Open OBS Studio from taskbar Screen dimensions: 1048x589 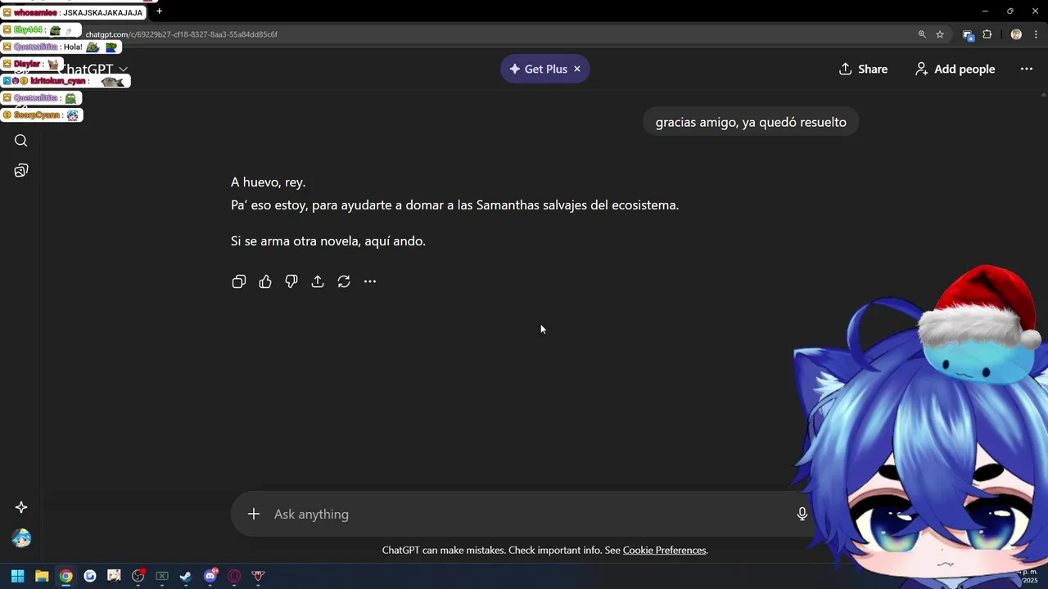[x=138, y=576]
